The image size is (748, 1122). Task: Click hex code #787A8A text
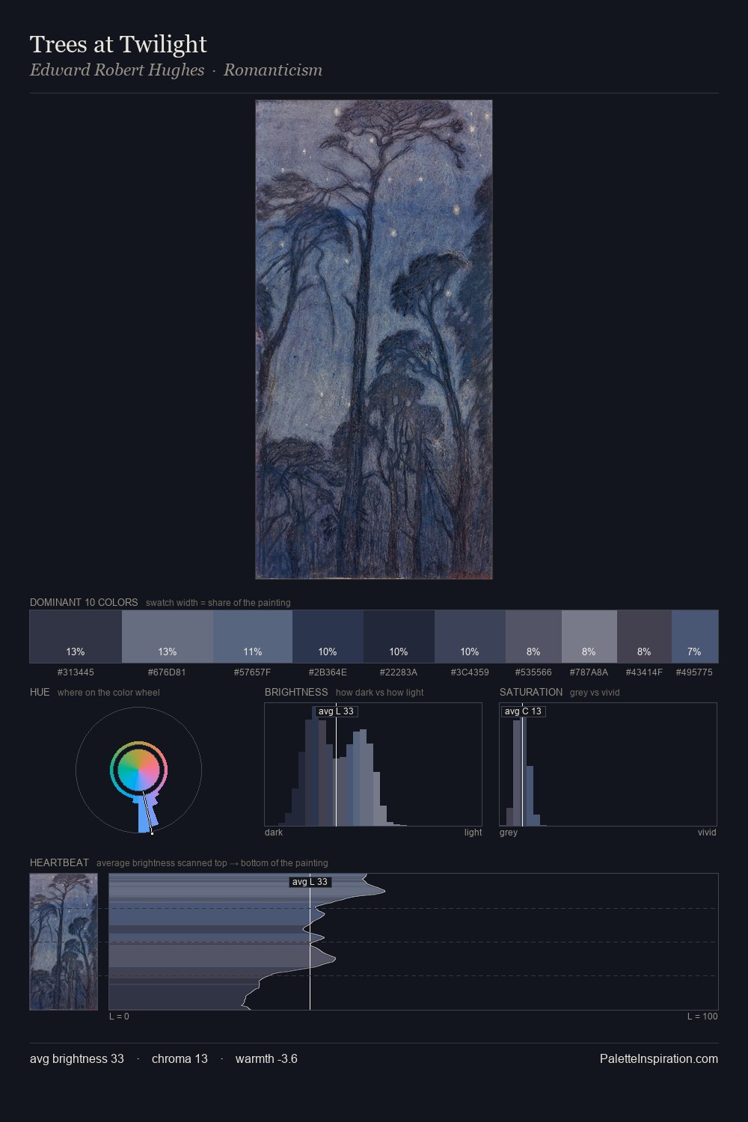coord(589,672)
